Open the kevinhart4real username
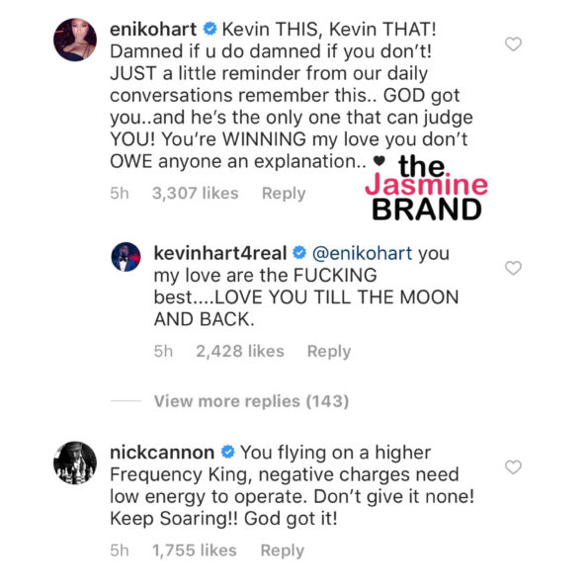Viewport: 588px width, 588px height. (x=220, y=253)
